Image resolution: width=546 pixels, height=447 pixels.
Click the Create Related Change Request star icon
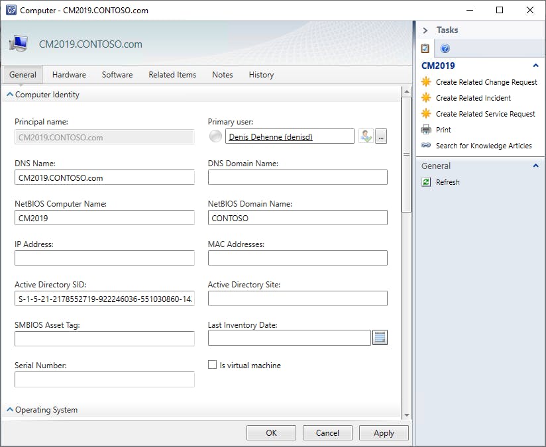[426, 82]
